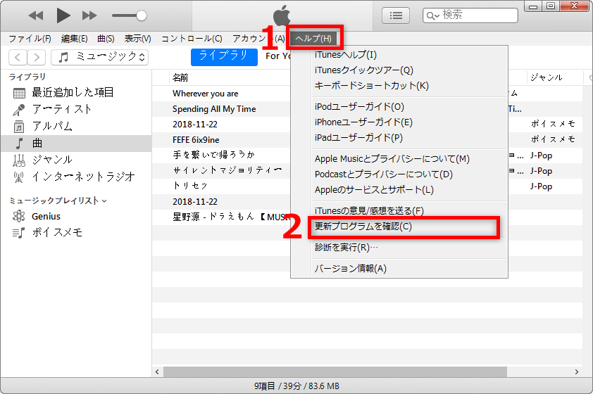Click the forward navigation arrow

coord(37,57)
